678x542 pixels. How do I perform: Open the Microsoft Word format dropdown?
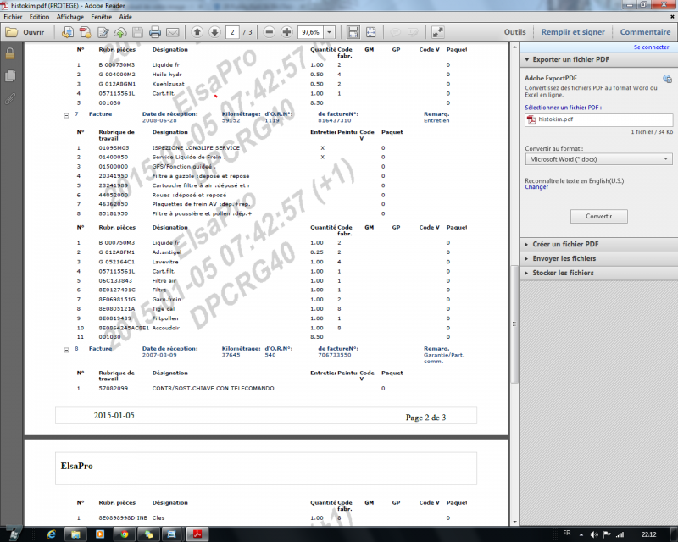tap(598, 158)
